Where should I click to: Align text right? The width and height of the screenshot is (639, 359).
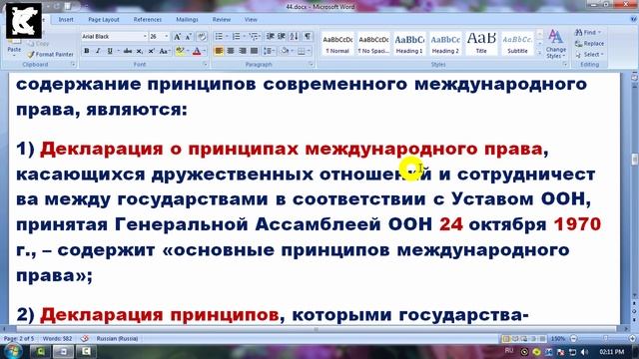242,51
